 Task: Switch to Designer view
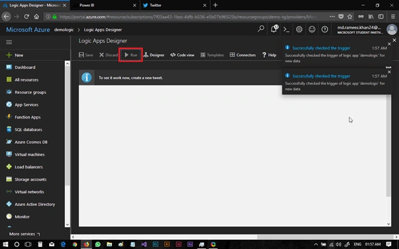154,55
